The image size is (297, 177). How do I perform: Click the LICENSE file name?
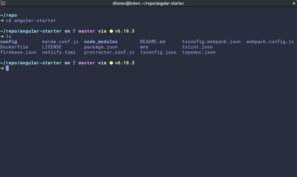(x=52, y=47)
